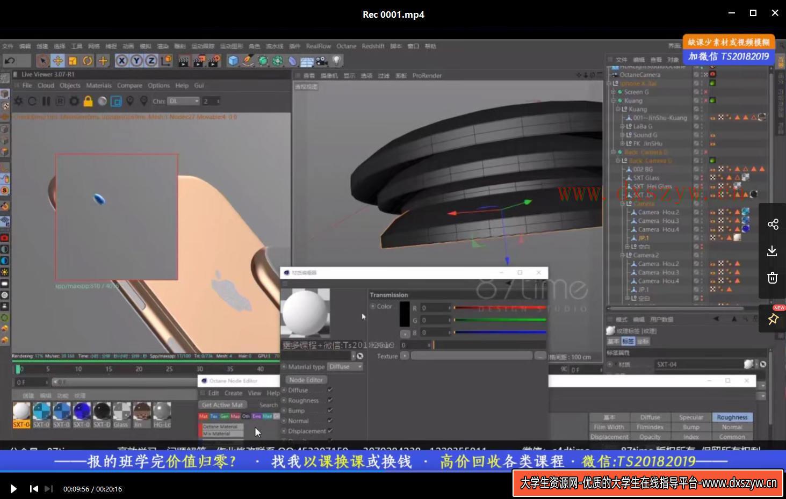Viewport: 786px width, 499px height.
Task: Toggle the Z axis lock
Action: [x=152, y=61]
